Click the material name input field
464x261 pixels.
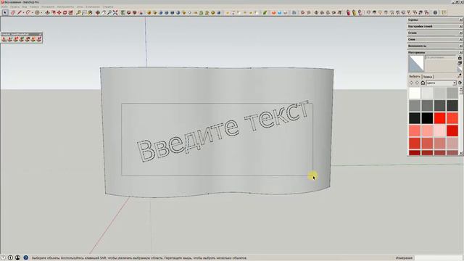pyautogui.click(x=440, y=57)
